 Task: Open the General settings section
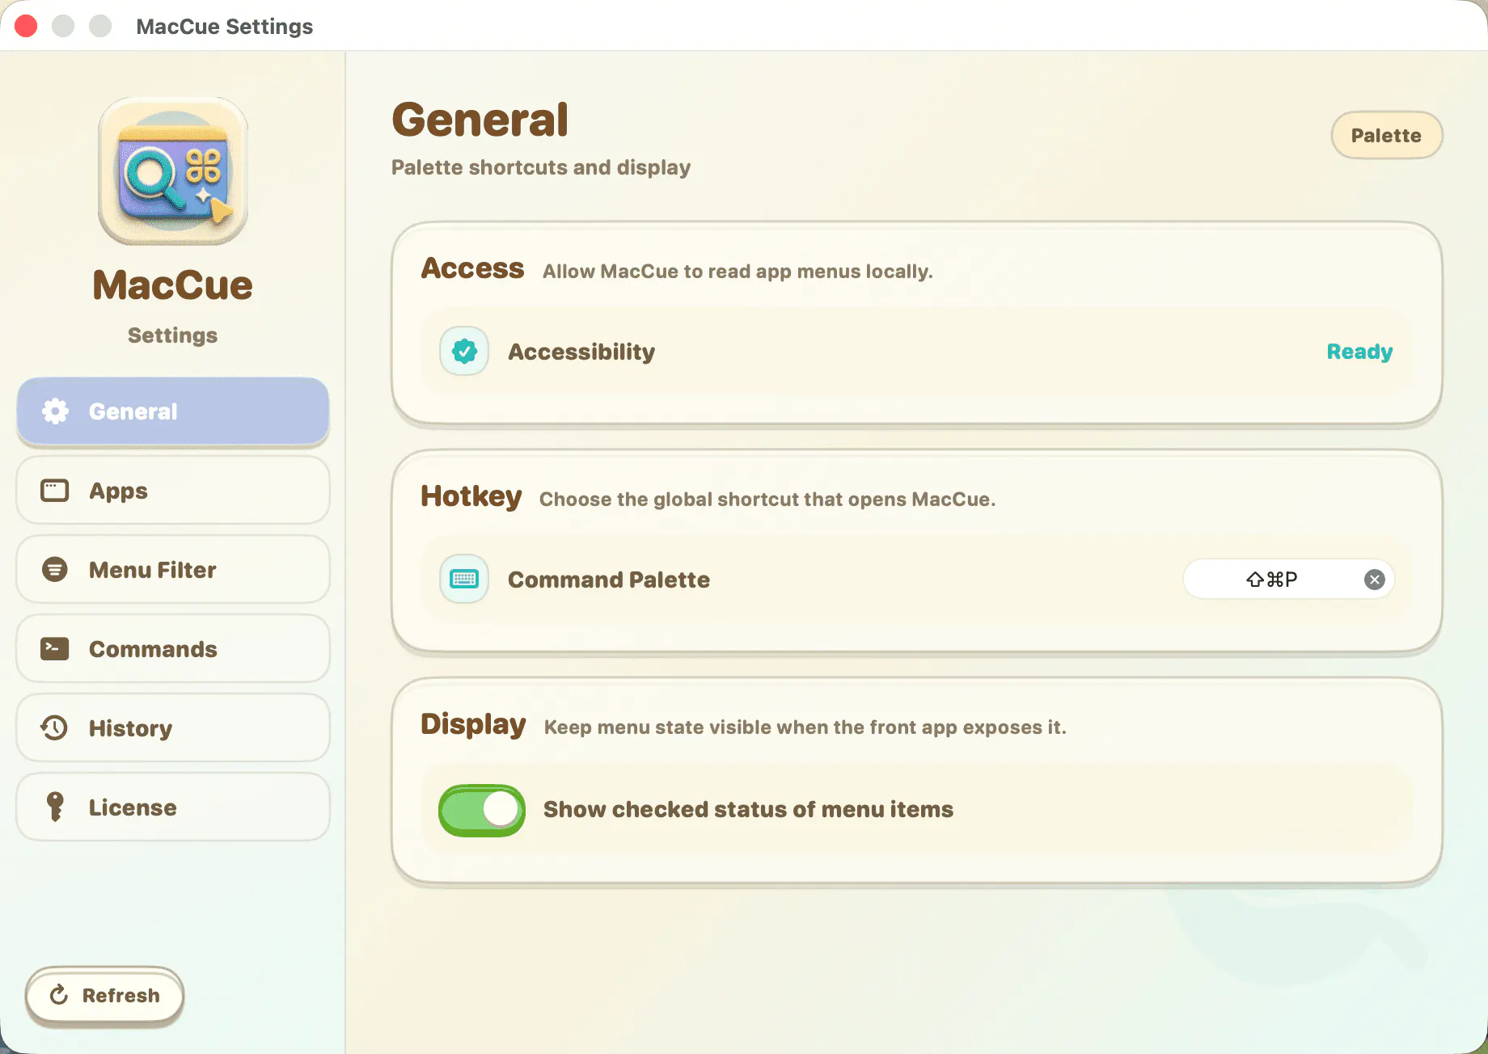(173, 411)
